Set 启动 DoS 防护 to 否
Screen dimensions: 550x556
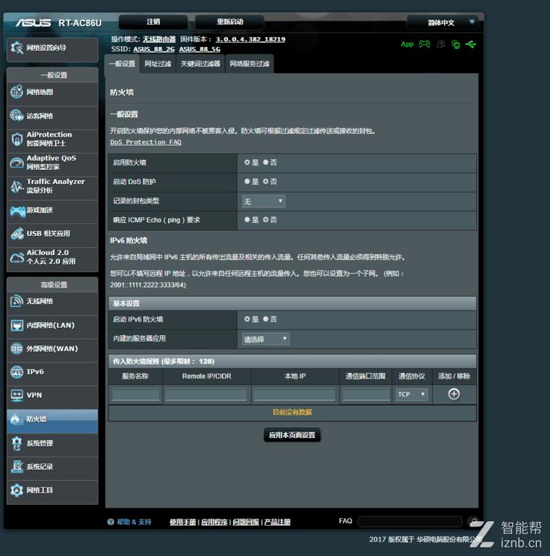(x=266, y=182)
